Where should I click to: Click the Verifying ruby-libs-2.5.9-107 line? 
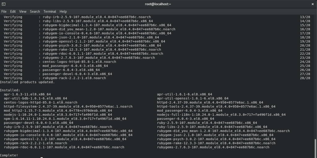(x=157, y=21)
